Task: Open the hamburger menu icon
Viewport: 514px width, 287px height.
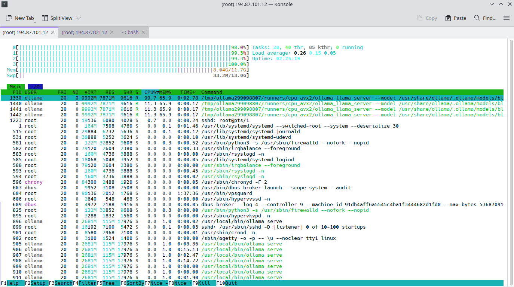Action: coord(507,18)
